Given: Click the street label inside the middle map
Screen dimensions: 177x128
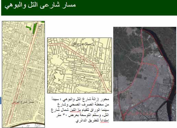Looking at the screenshot, I should tap(82, 44).
